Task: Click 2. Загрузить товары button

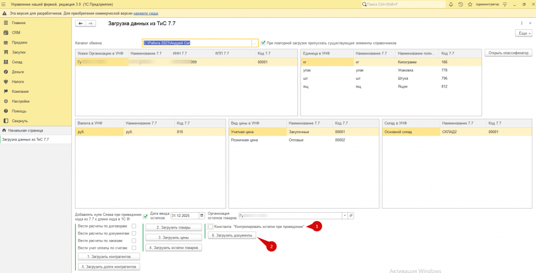Action: click(173, 227)
